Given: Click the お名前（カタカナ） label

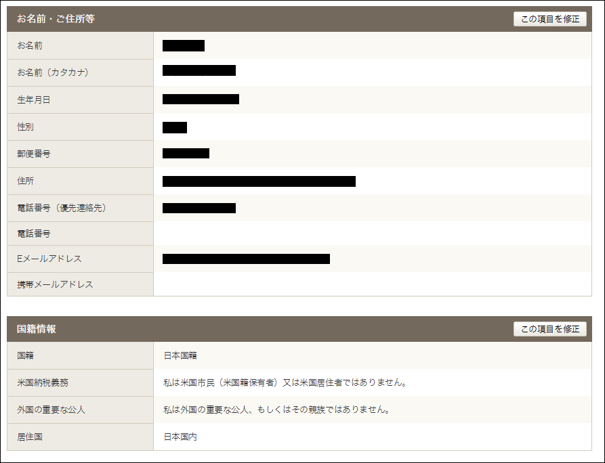Looking at the screenshot, I should tap(53, 72).
